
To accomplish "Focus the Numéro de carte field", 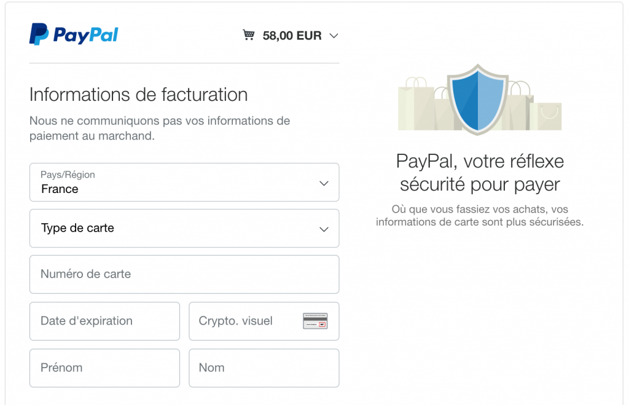I will [184, 274].
